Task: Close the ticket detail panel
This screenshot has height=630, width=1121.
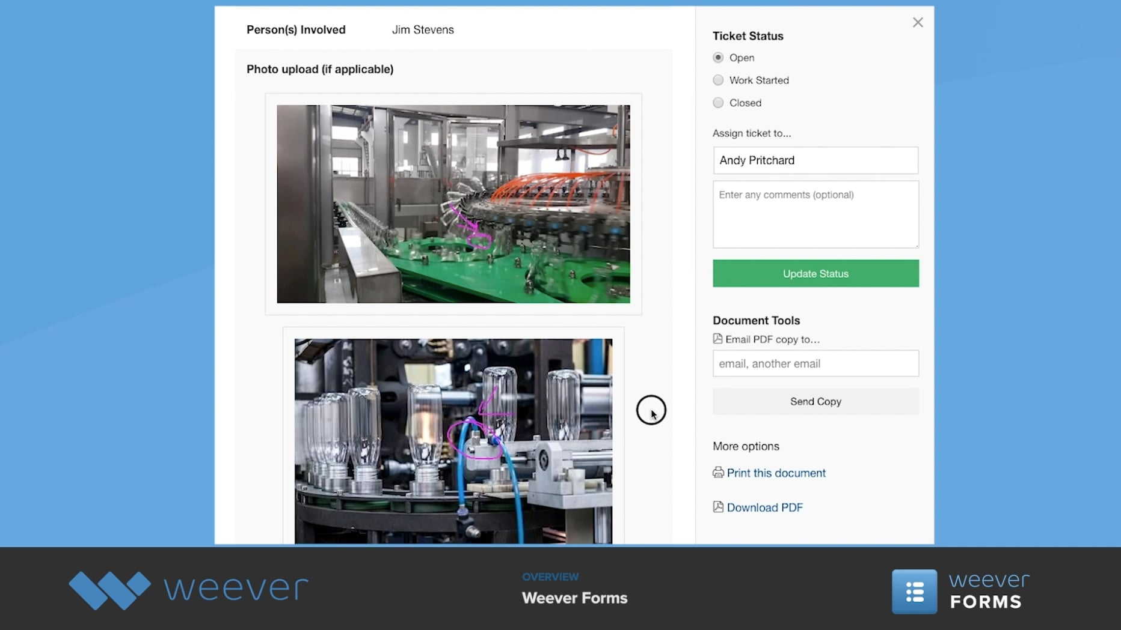Action: [918, 22]
